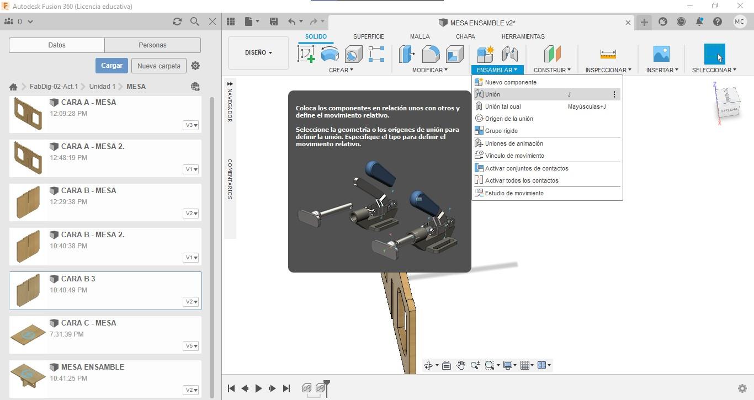Click the Offset Plane icon above CONSTRUIR
754x400 pixels.
tap(552, 54)
